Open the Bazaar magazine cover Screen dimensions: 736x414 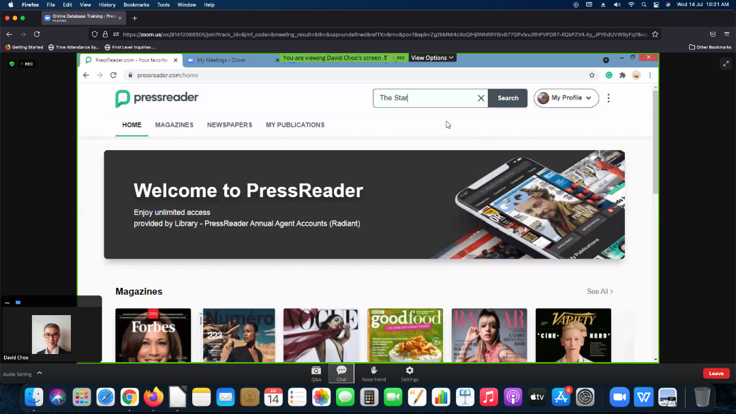[489, 335]
